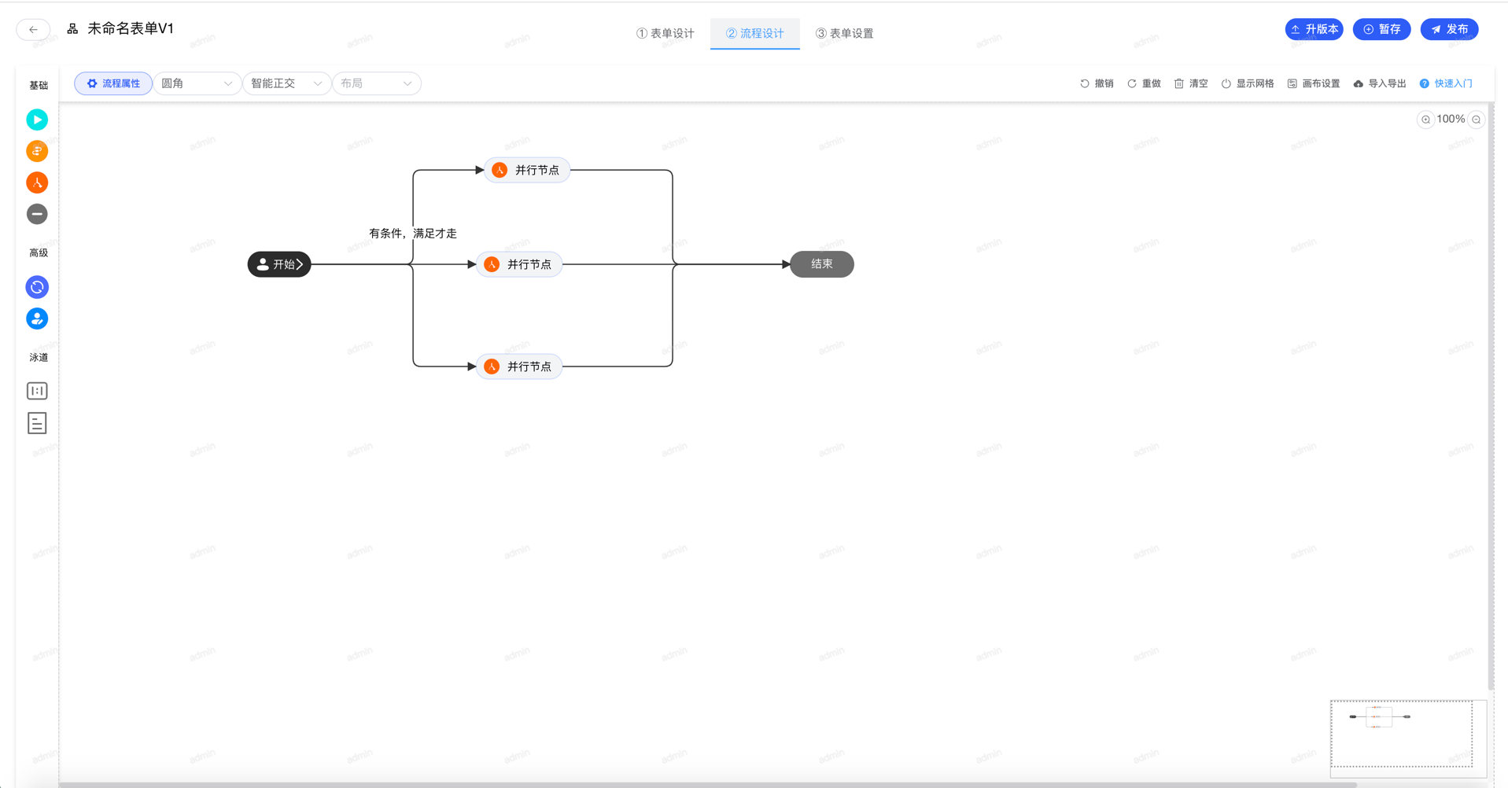The width and height of the screenshot is (1508, 788).
Task: Open the 圆角 line style dropdown
Action: click(x=197, y=83)
